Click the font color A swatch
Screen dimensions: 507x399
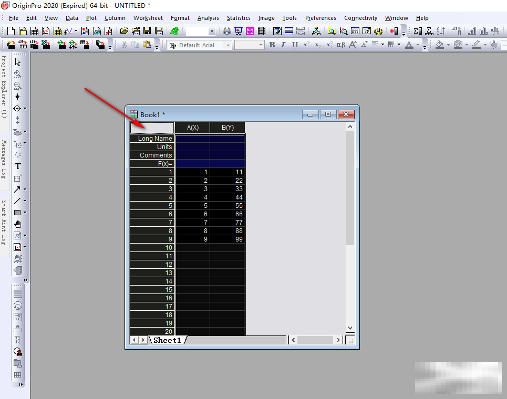pos(409,45)
